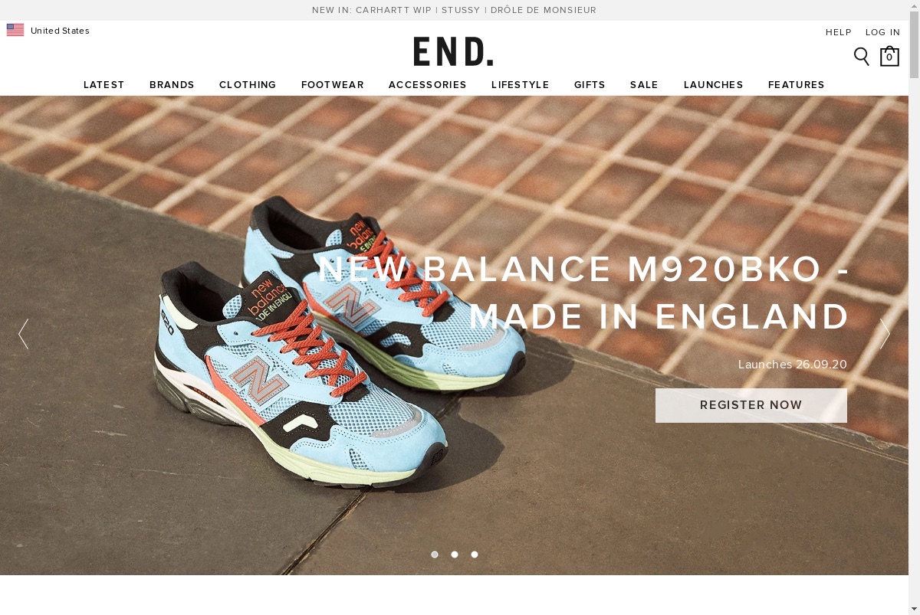
Task: Open the Launches menu item
Action: [714, 85]
